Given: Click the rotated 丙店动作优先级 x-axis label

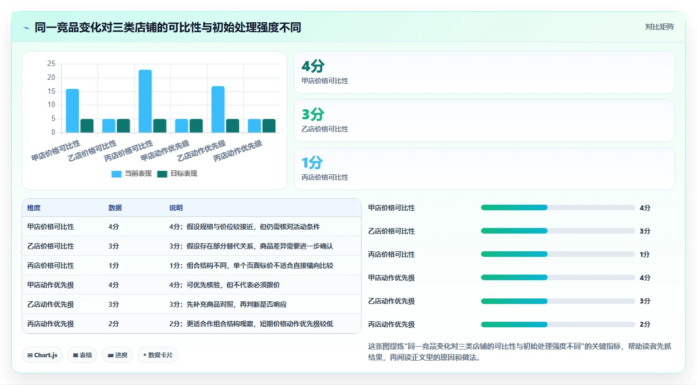Looking at the screenshot, I should tap(238, 150).
